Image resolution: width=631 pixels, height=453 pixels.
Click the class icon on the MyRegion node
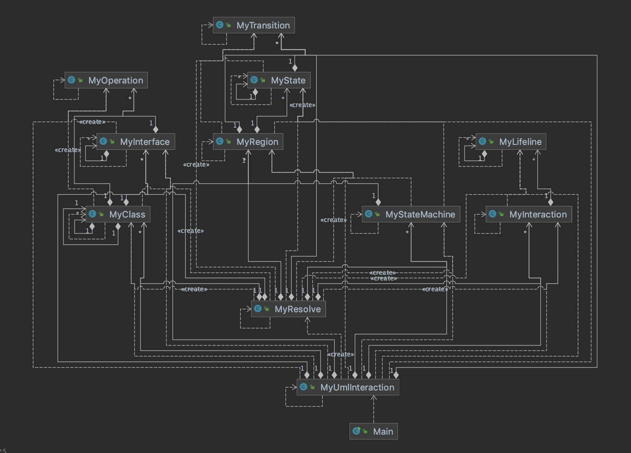pos(220,142)
